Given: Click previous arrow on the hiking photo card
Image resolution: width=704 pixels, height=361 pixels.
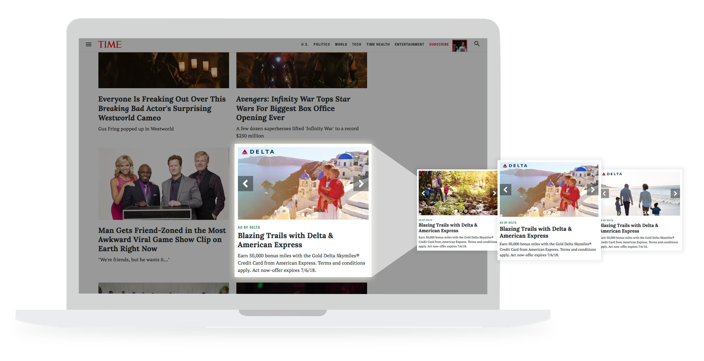Looking at the screenshot, I should pyautogui.click(x=423, y=193).
